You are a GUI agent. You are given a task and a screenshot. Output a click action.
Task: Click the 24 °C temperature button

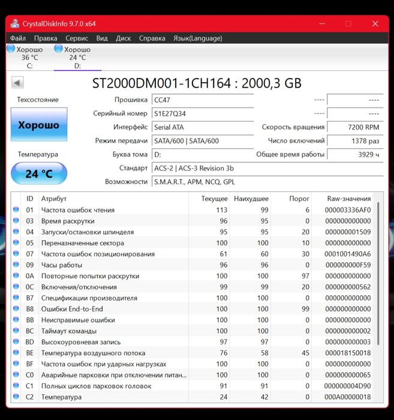39,173
